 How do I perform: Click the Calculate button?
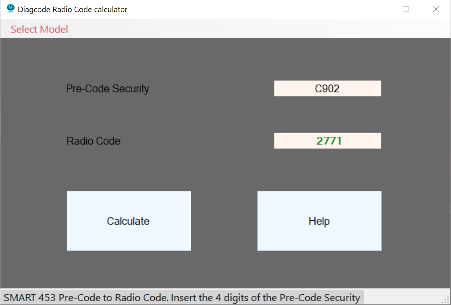[129, 221]
